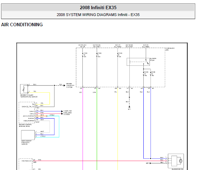Click the 'CAN-L' pin label on ECM

[x=32, y=114]
